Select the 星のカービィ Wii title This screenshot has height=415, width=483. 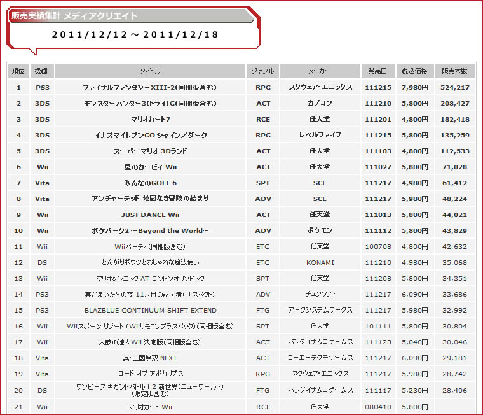pos(151,167)
